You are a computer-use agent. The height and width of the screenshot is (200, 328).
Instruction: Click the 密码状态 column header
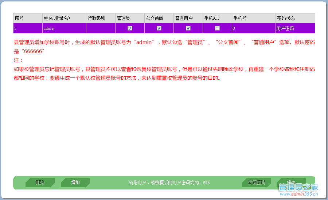pos(295,19)
